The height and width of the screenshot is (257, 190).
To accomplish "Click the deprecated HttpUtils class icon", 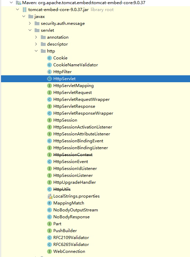I will [x=49, y=189].
